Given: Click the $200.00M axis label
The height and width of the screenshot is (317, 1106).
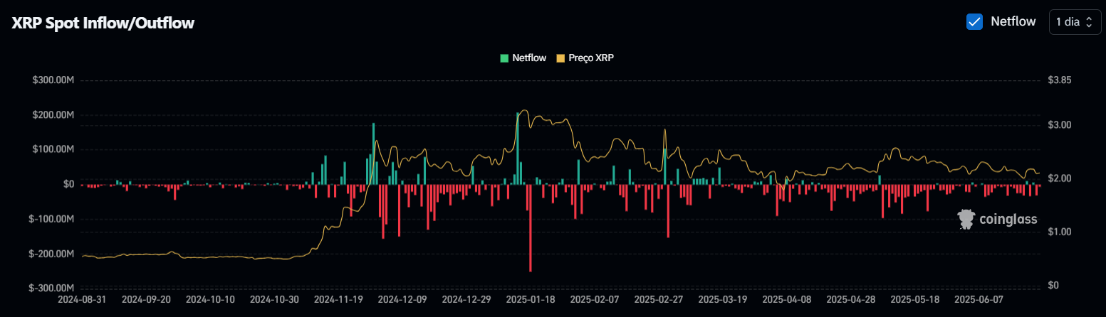Looking at the screenshot, I should click(x=53, y=115).
